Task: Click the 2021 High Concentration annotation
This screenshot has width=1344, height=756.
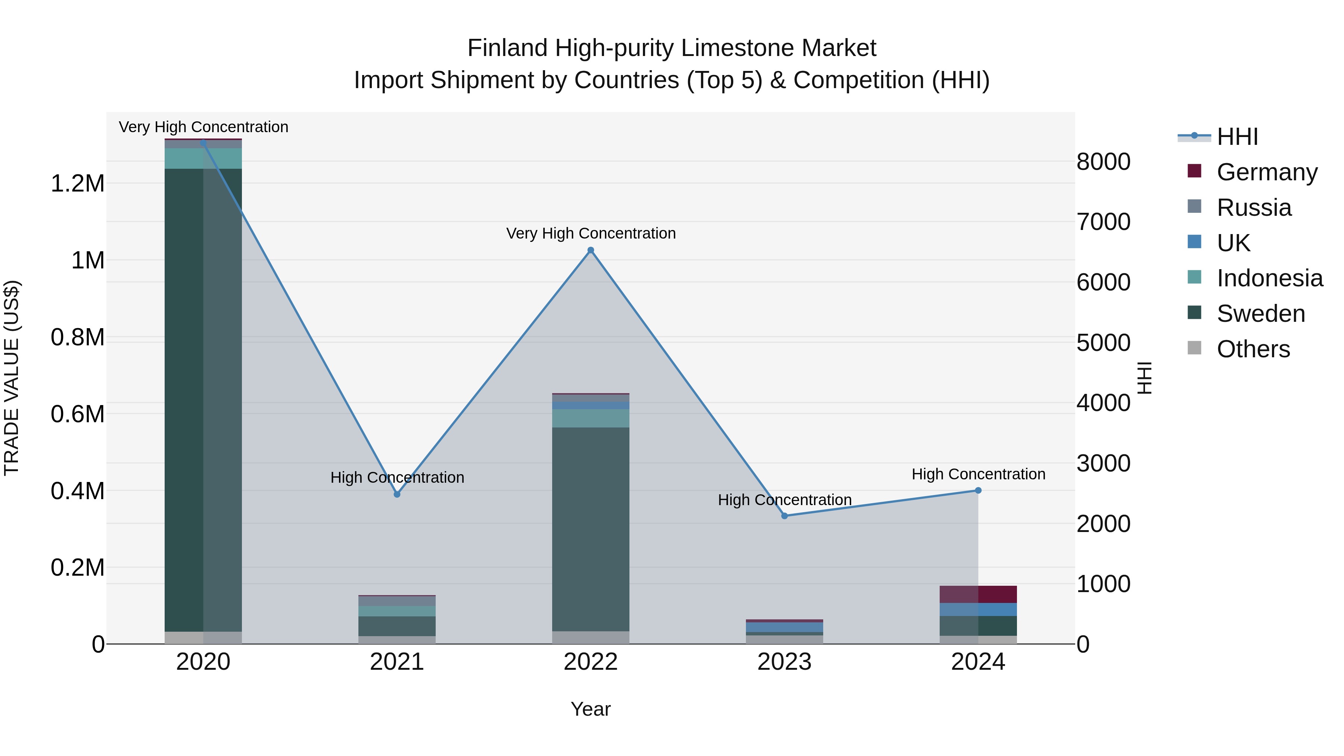Action: (x=397, y=477)
